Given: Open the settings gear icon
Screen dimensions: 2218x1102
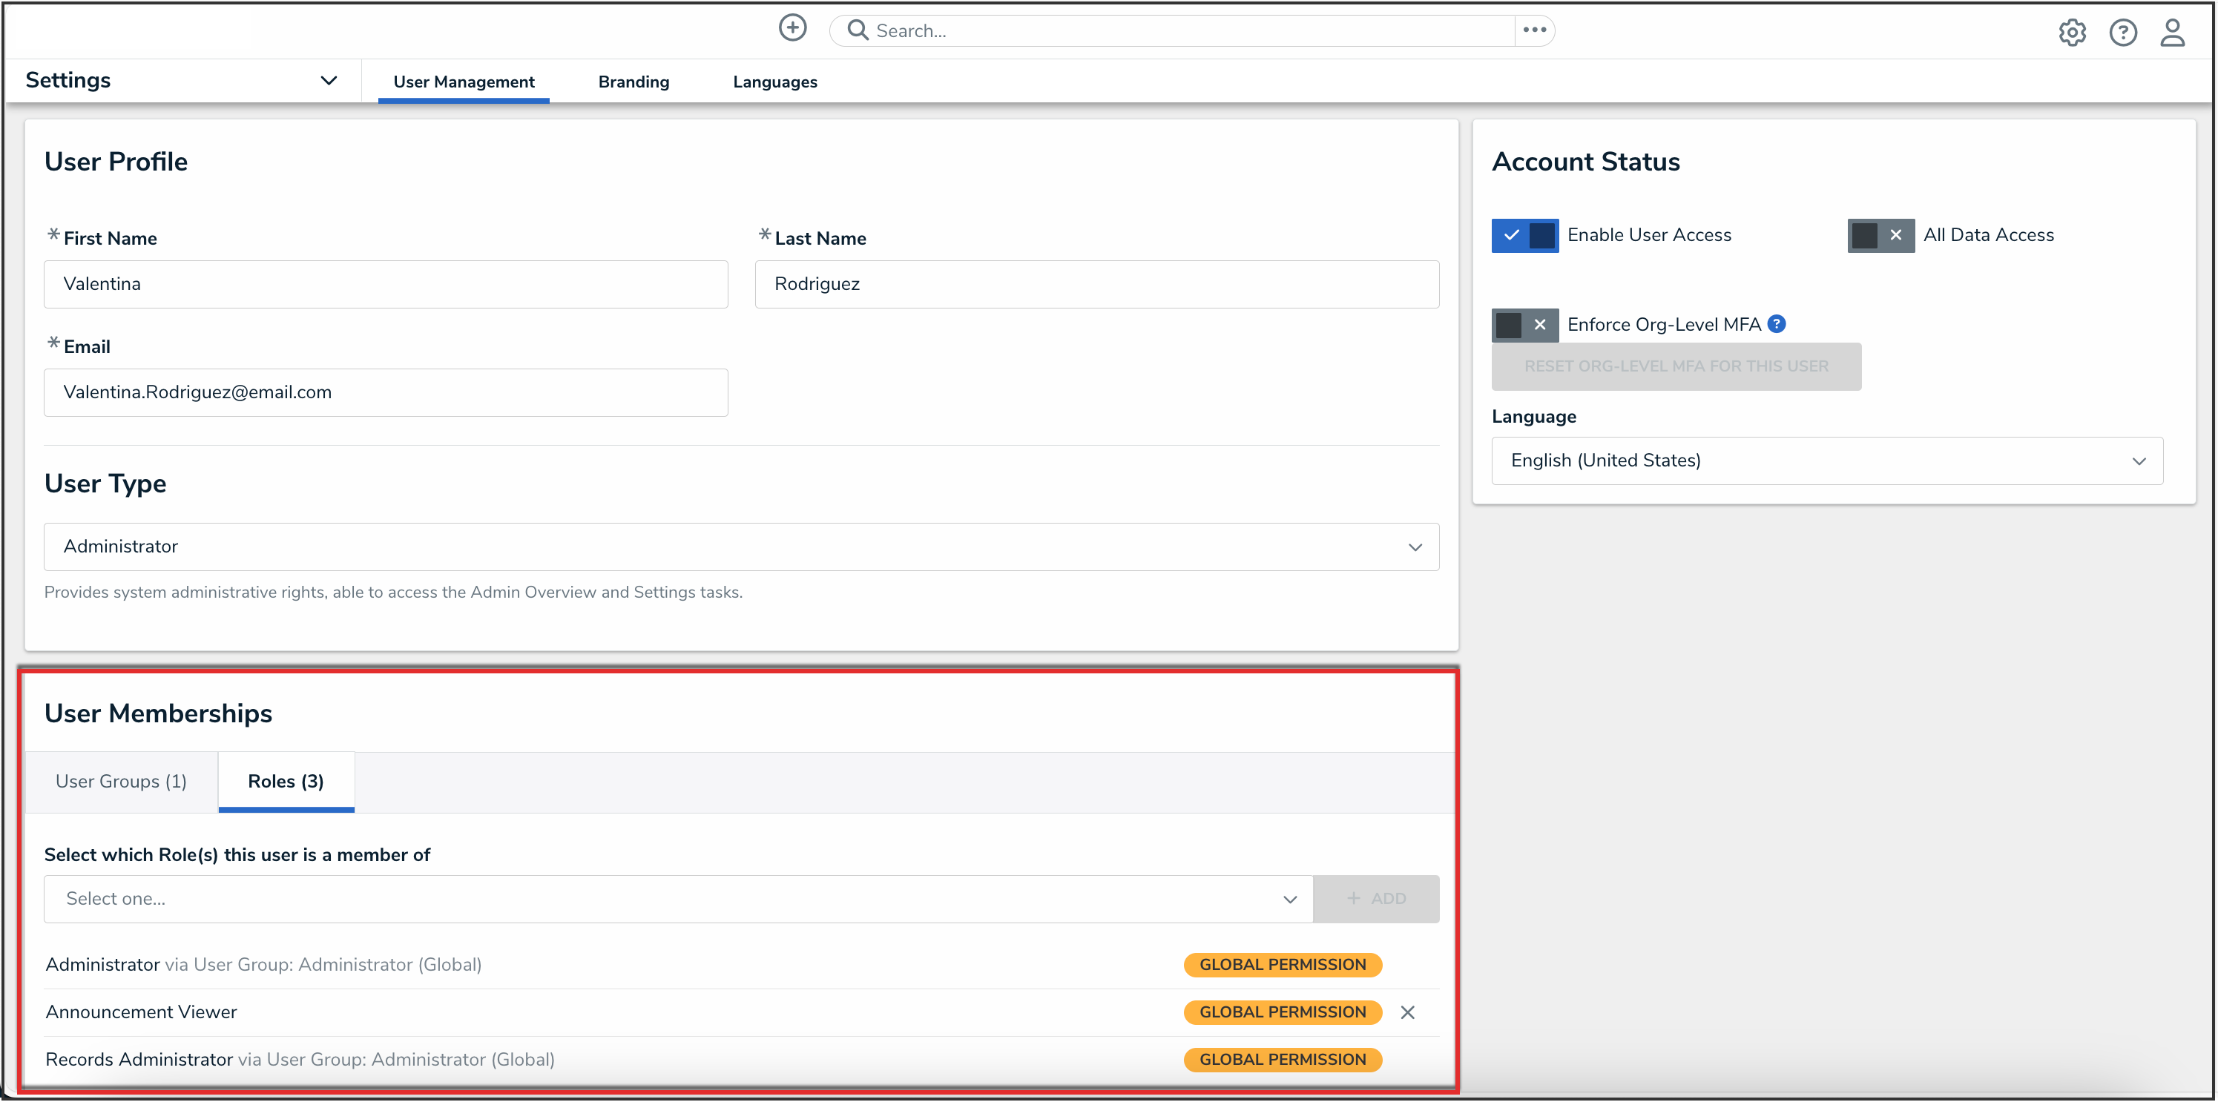Looking at the screenshot, I should (x=2072, y=33).
